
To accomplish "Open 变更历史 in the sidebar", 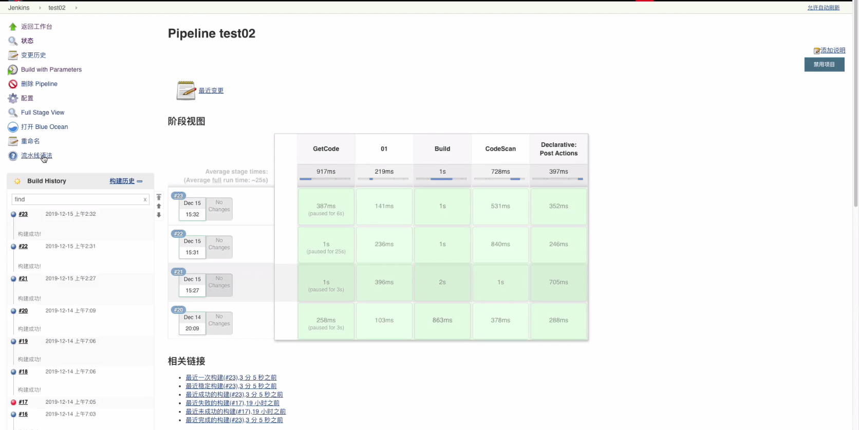I will point(33,55).
